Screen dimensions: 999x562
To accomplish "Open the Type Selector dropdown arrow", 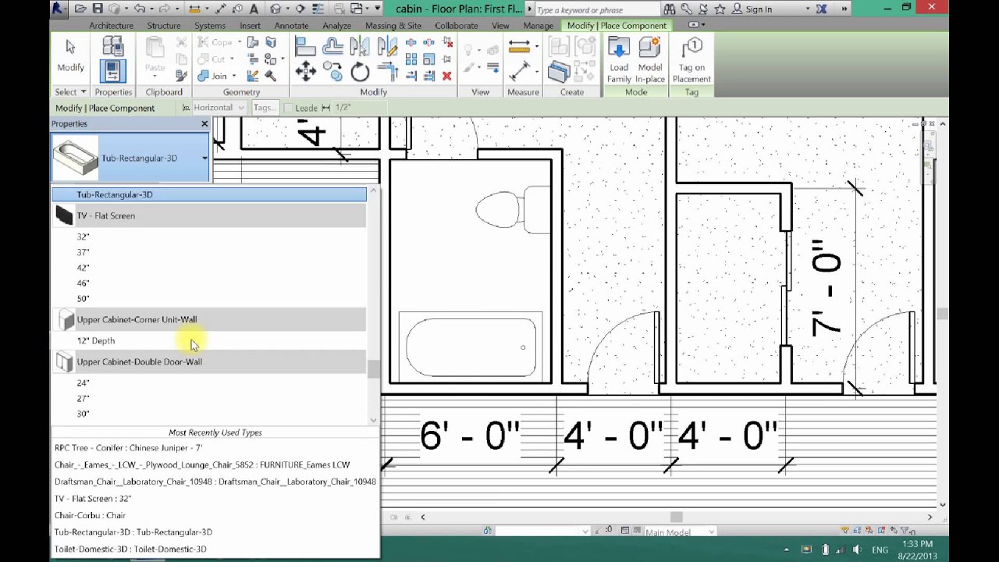I will pyautogui.click(x=204, y=158).
